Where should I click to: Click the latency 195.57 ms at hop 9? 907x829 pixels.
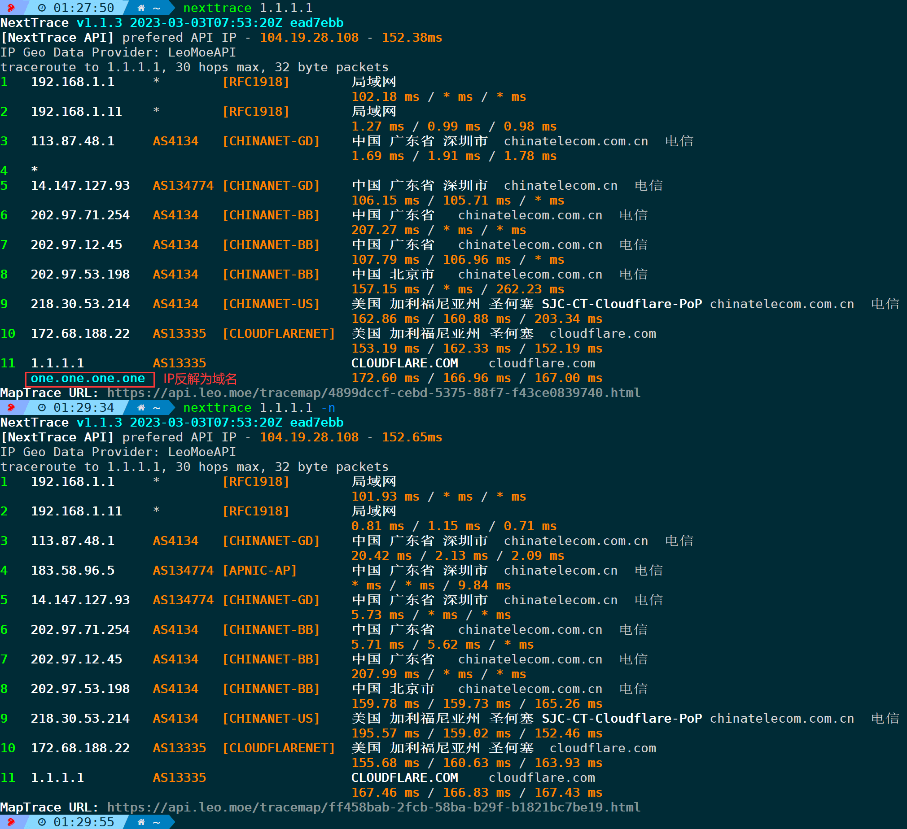(385, 733)
